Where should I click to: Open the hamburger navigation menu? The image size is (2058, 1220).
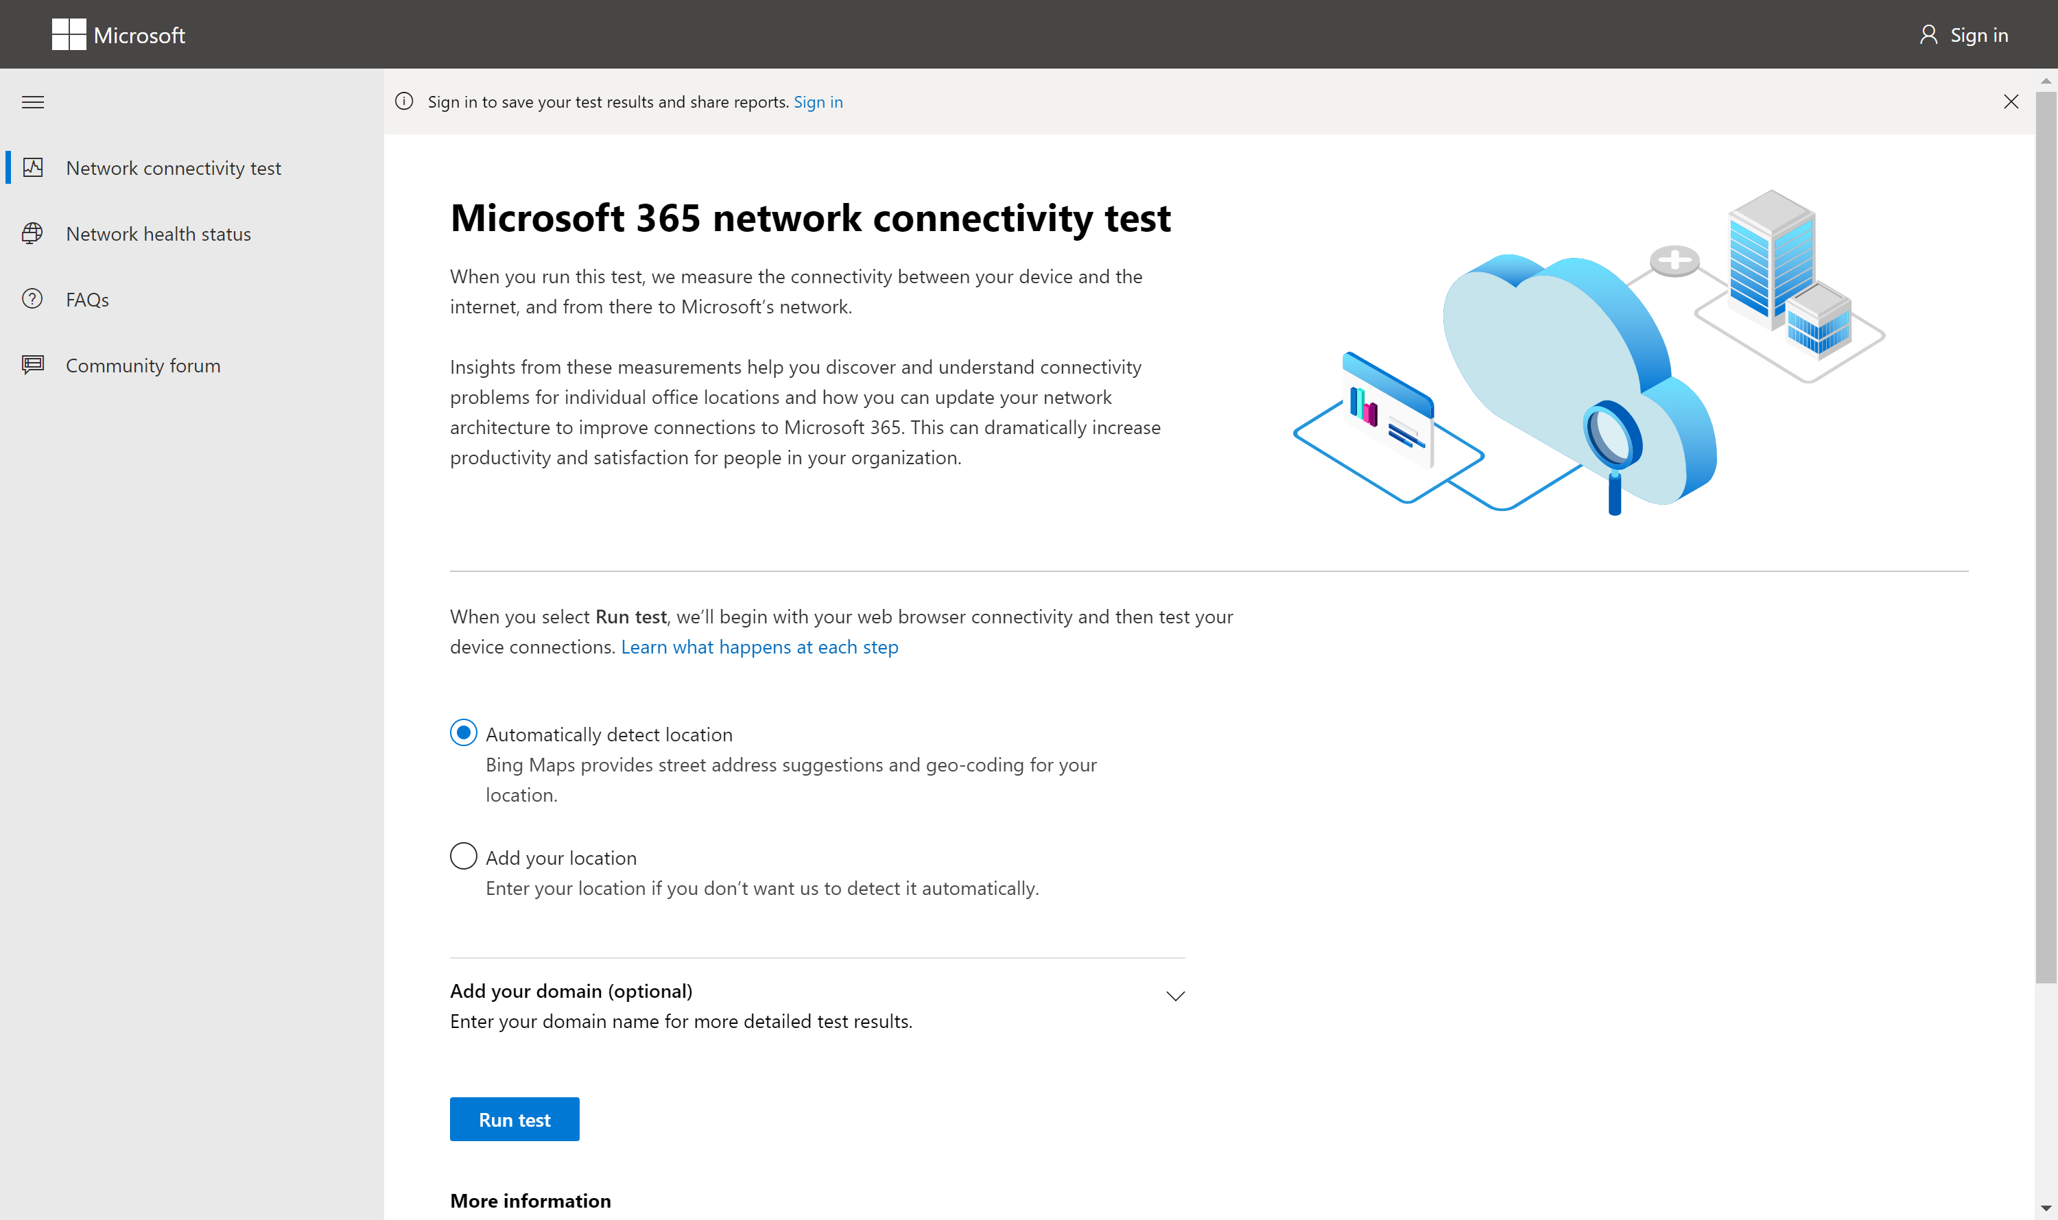(x=33, y=101)
